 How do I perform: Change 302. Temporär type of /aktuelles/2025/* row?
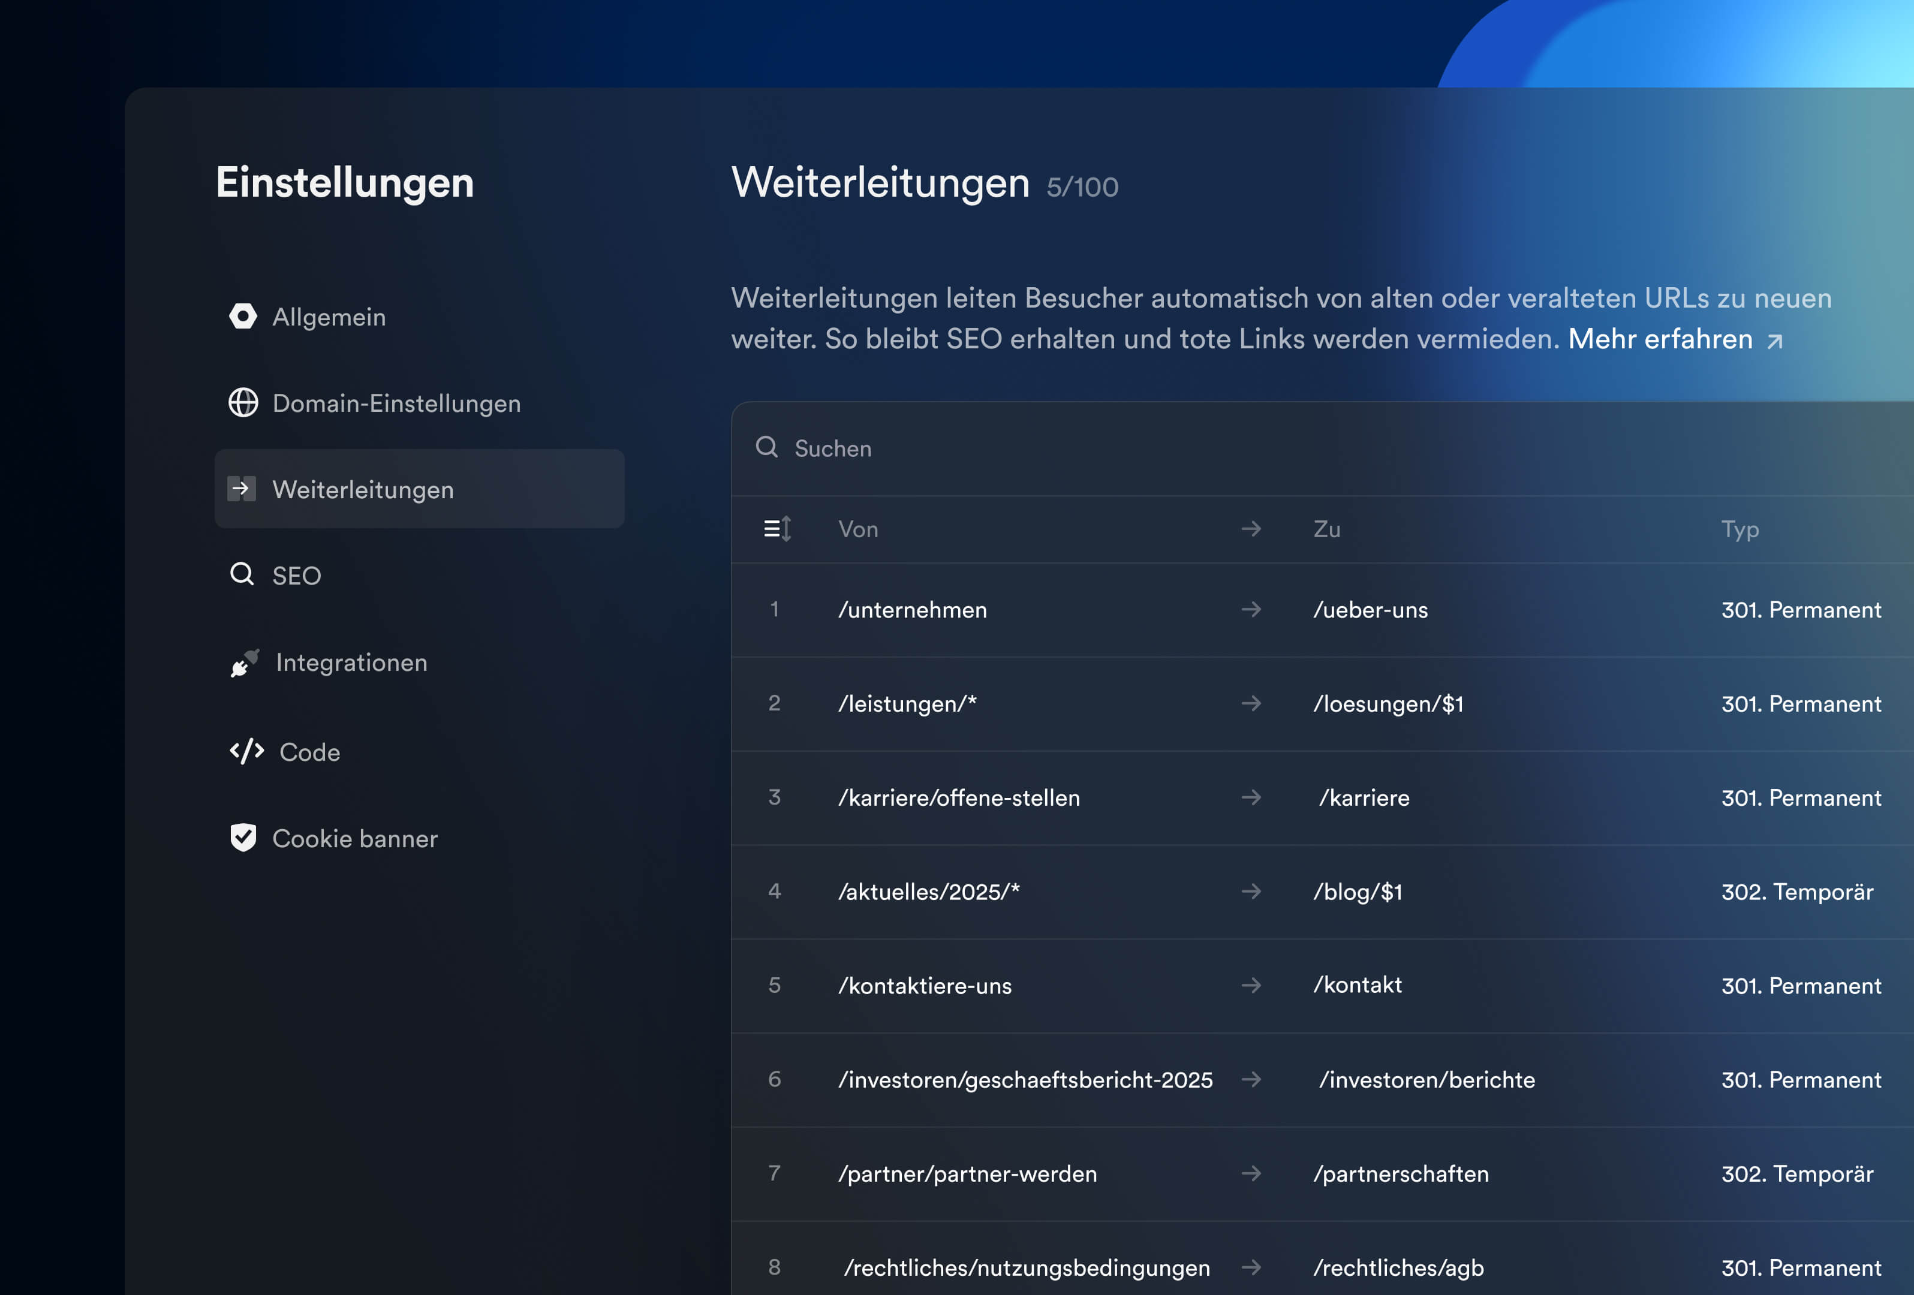tap(1797, 892)
